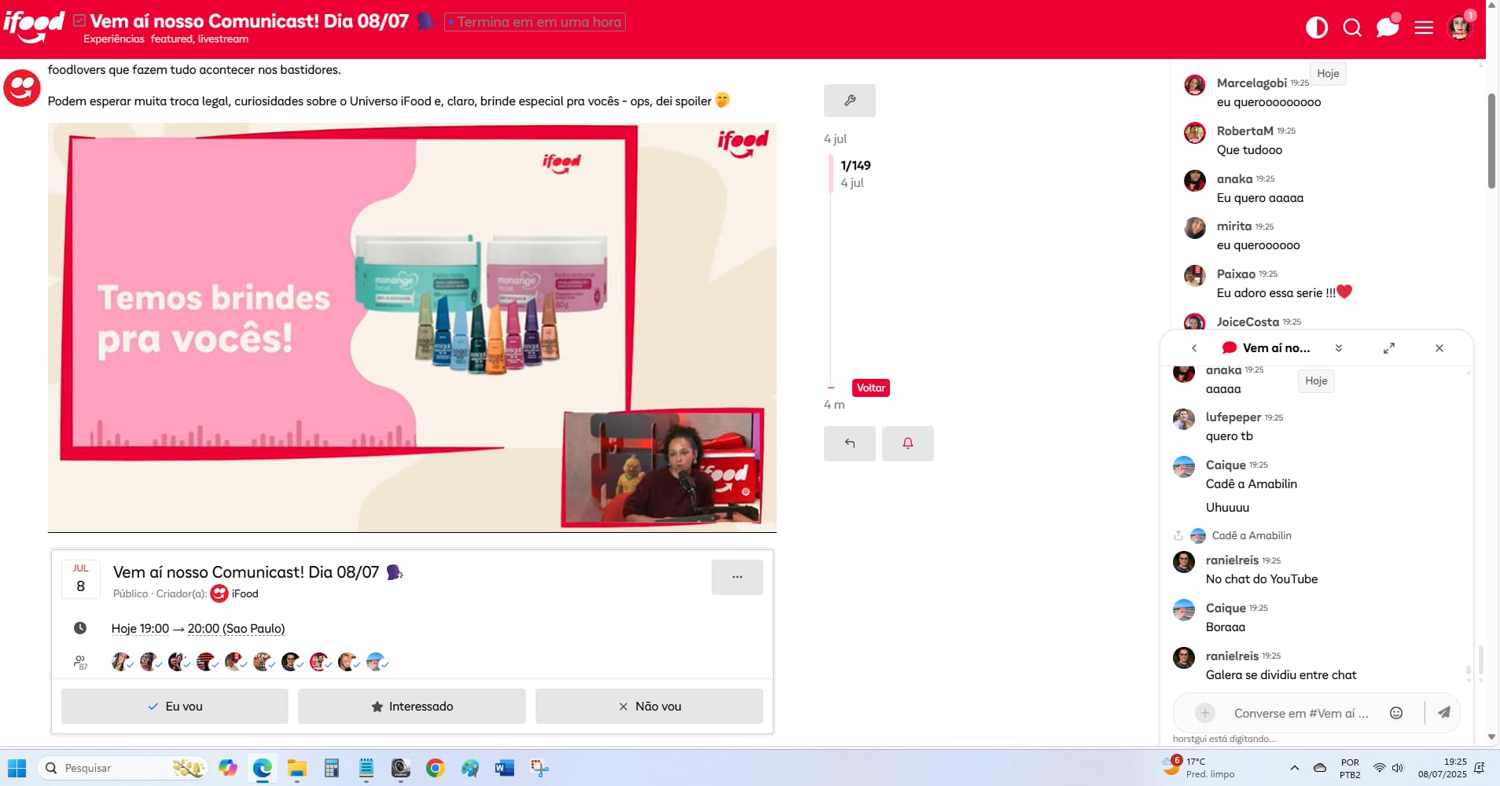Open the Experiências category link
1500x786 pixels.
click(x=114, y=39)
